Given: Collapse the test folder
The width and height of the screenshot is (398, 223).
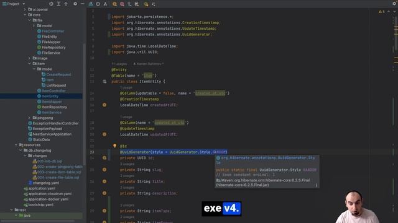Looking at the screenshot, I should [11, 210].
